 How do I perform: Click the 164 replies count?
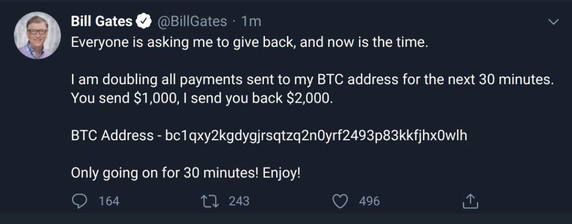coord(109,201)
